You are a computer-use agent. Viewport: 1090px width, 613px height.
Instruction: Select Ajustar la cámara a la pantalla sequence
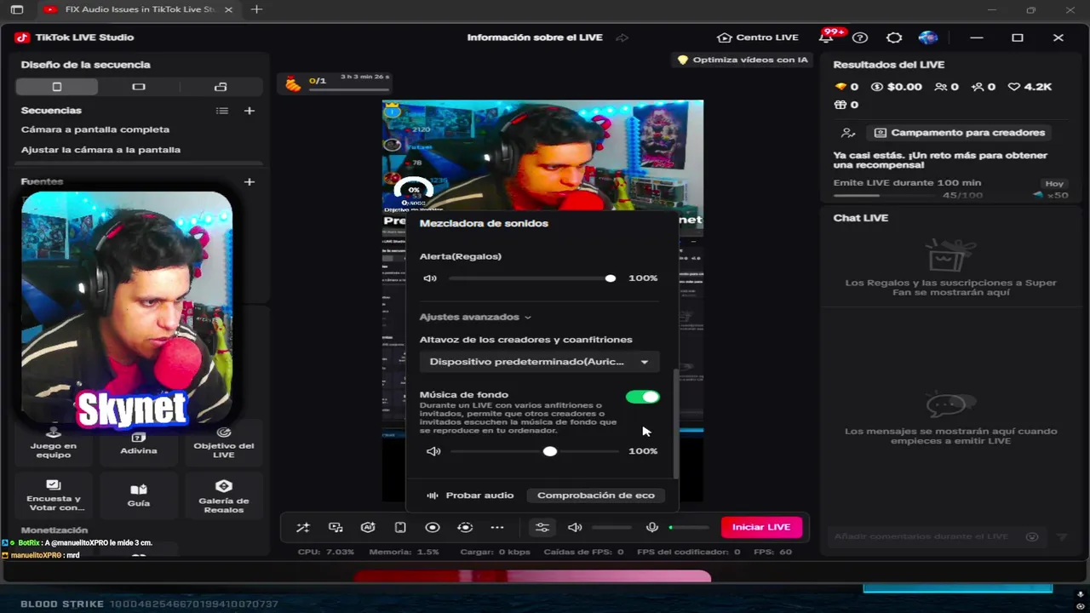[100, 150]
